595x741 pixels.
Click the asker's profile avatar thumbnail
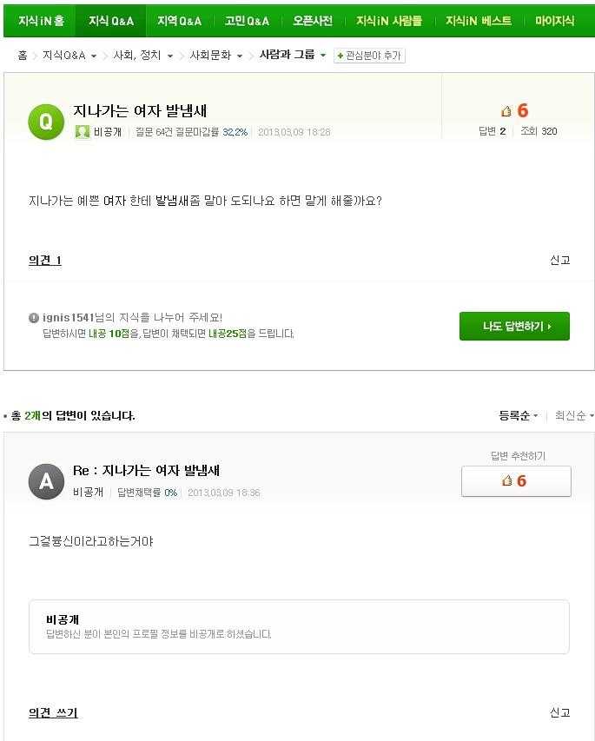[x=83, y=132]
